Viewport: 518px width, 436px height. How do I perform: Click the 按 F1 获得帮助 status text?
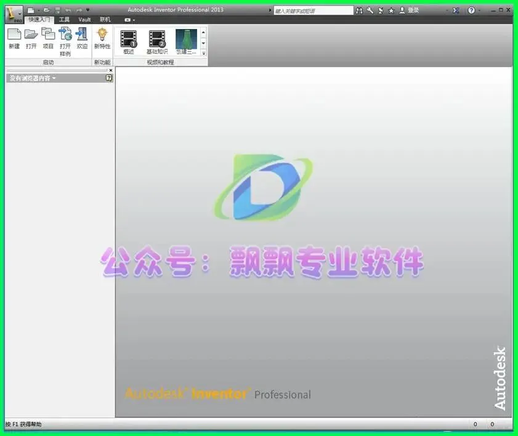point(23,424)
